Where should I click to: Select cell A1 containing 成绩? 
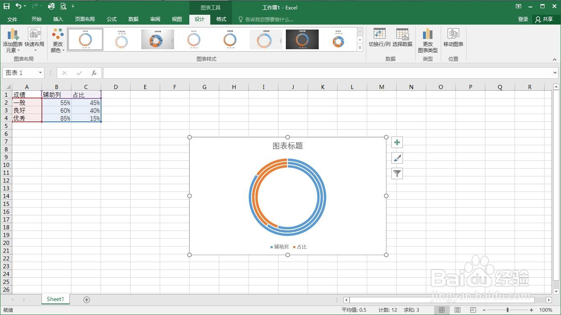[x=27, y=95]
